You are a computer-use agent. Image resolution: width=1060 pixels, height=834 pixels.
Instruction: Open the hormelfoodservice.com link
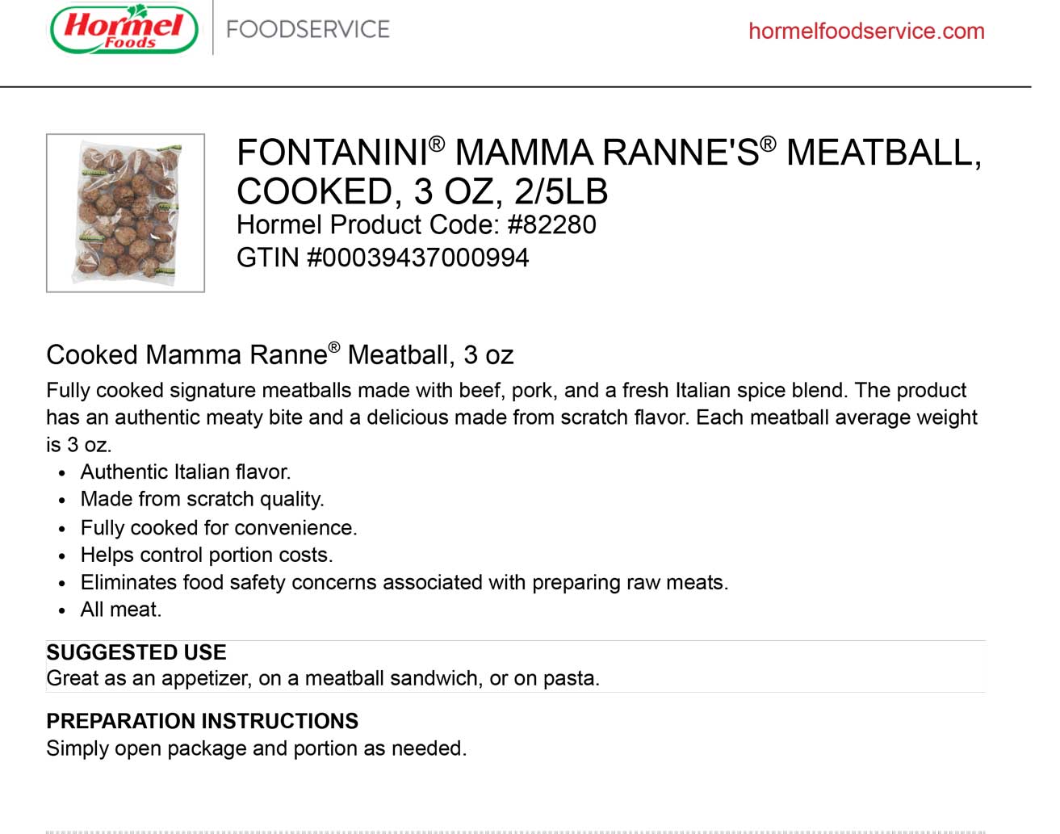coord(865,31)
